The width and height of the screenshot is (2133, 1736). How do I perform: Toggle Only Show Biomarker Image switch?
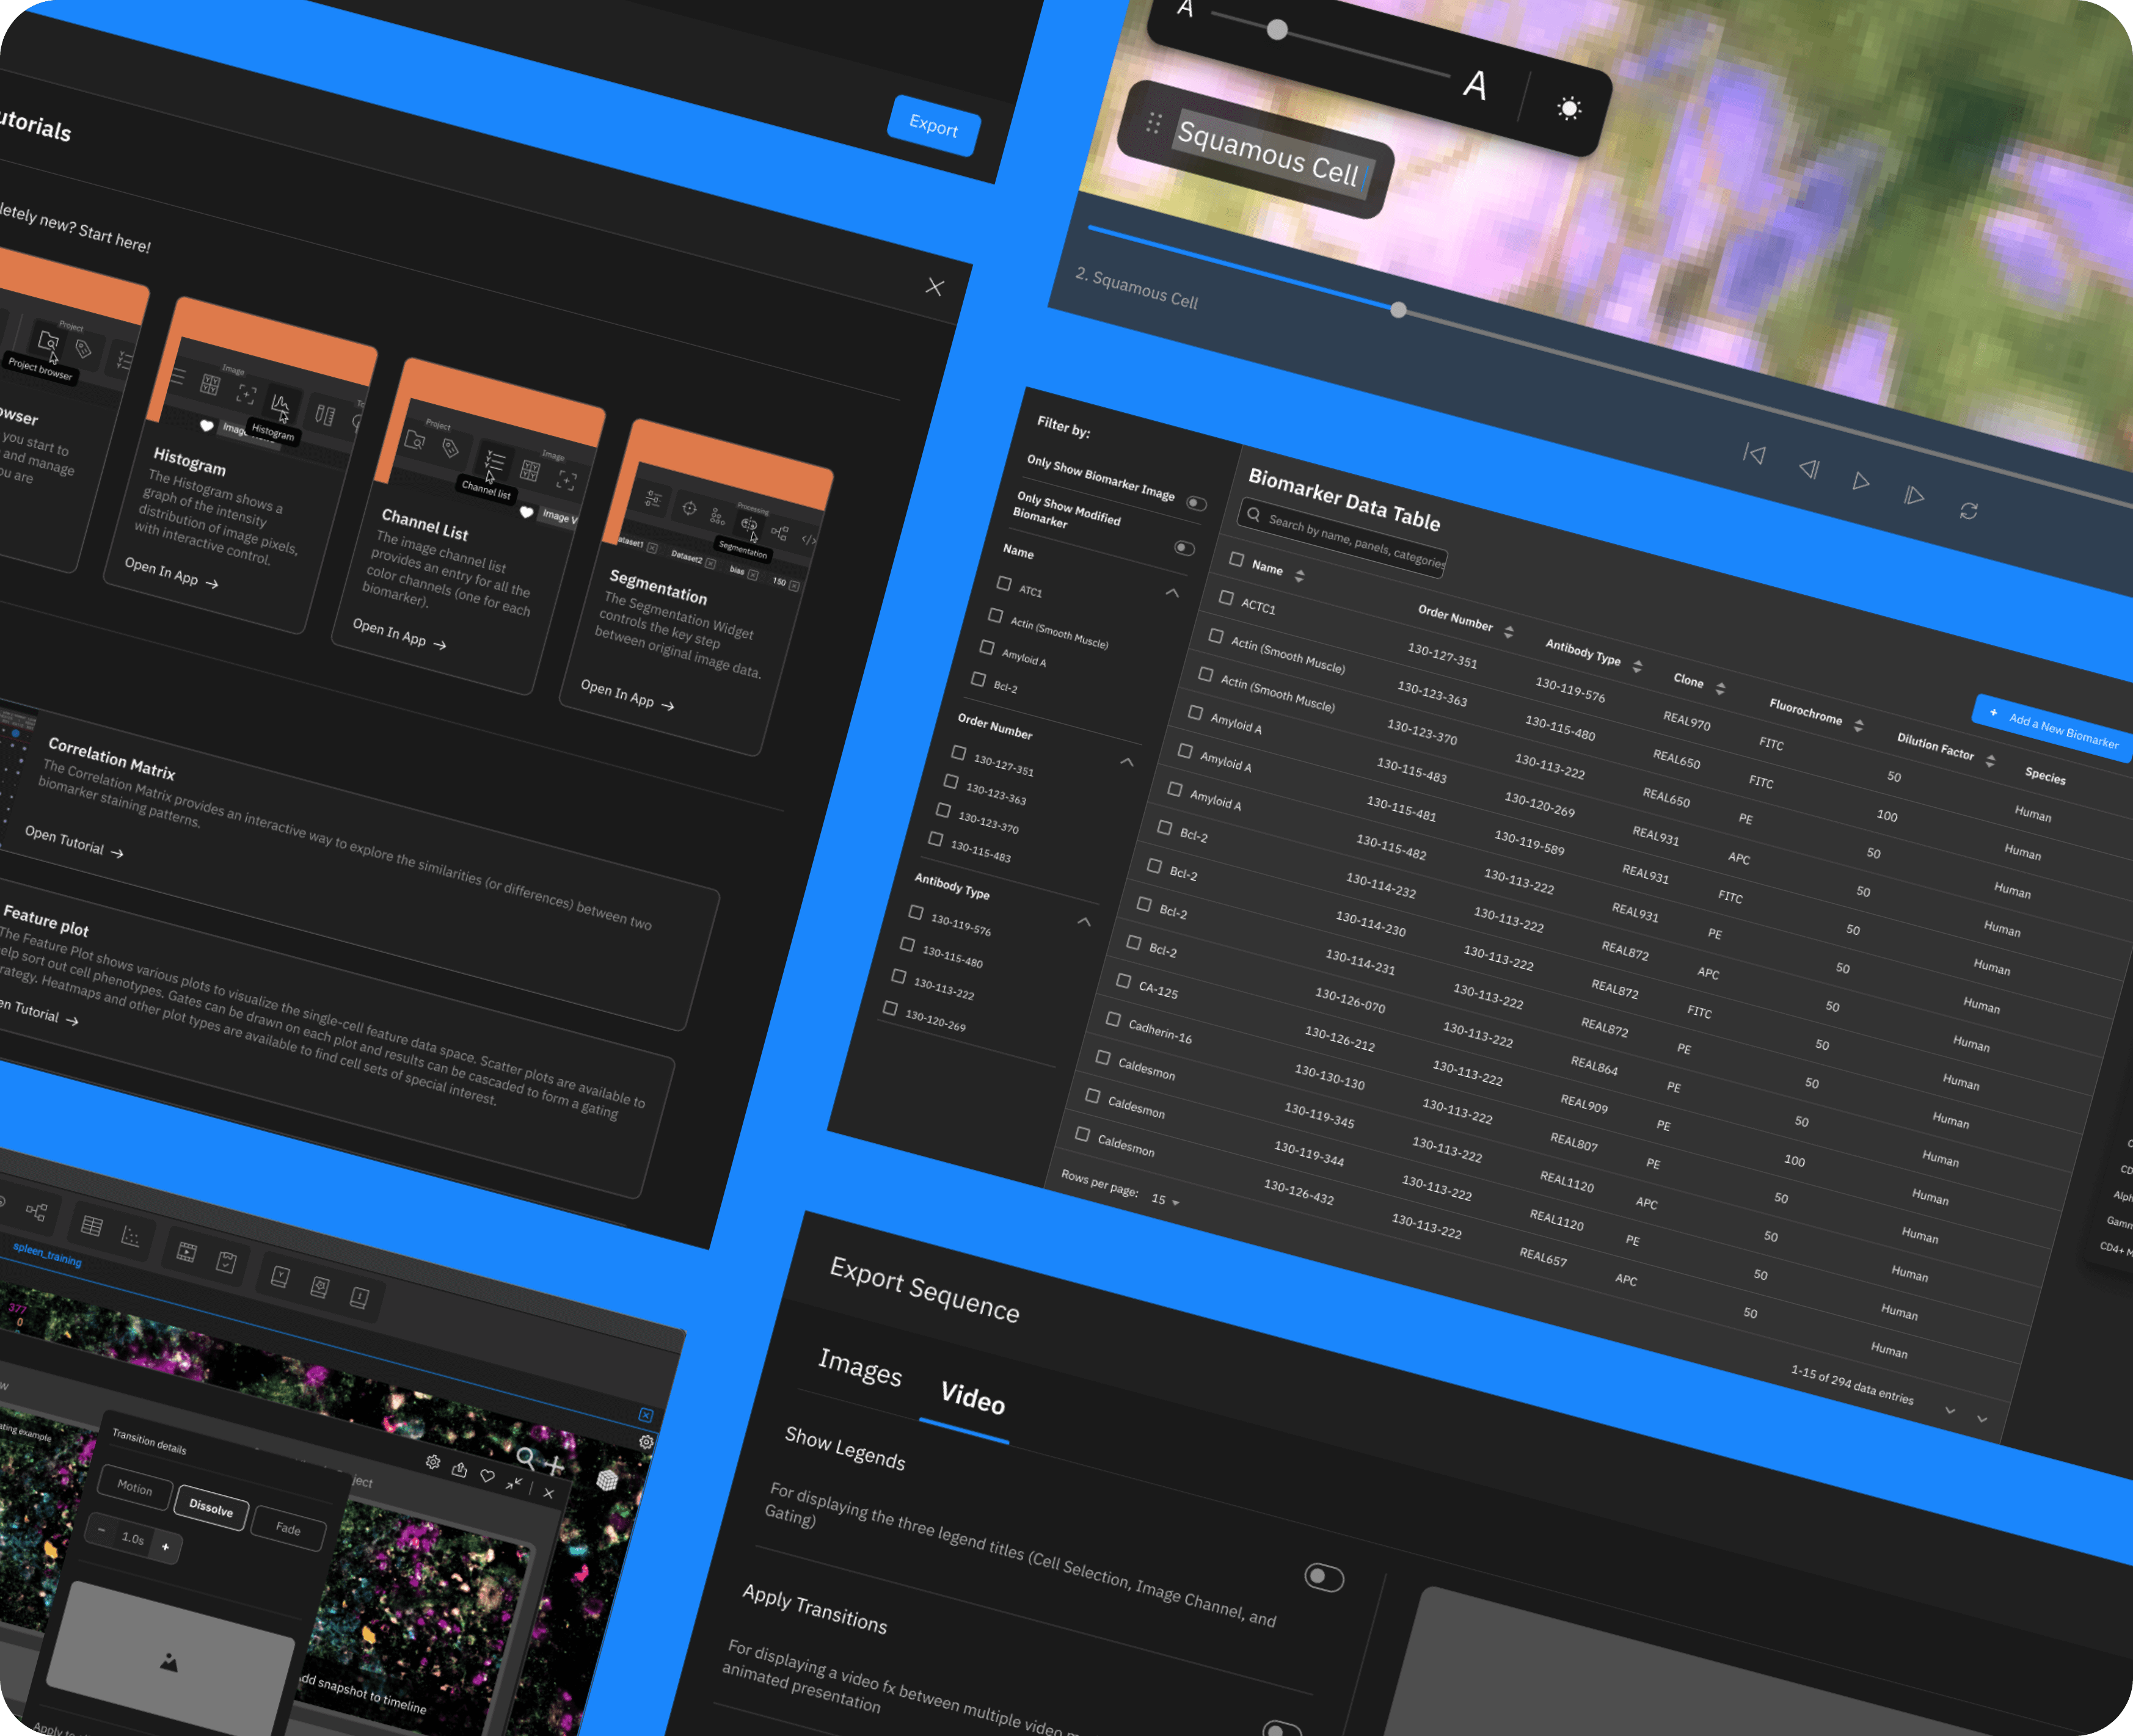pyautogui.click(x=1197, y=503)
